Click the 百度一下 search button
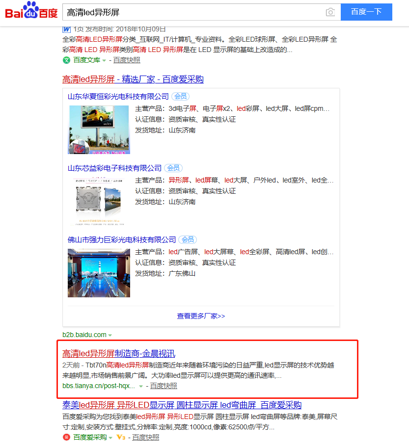Viewport: 409px width, 446px height. click(366, 12)
